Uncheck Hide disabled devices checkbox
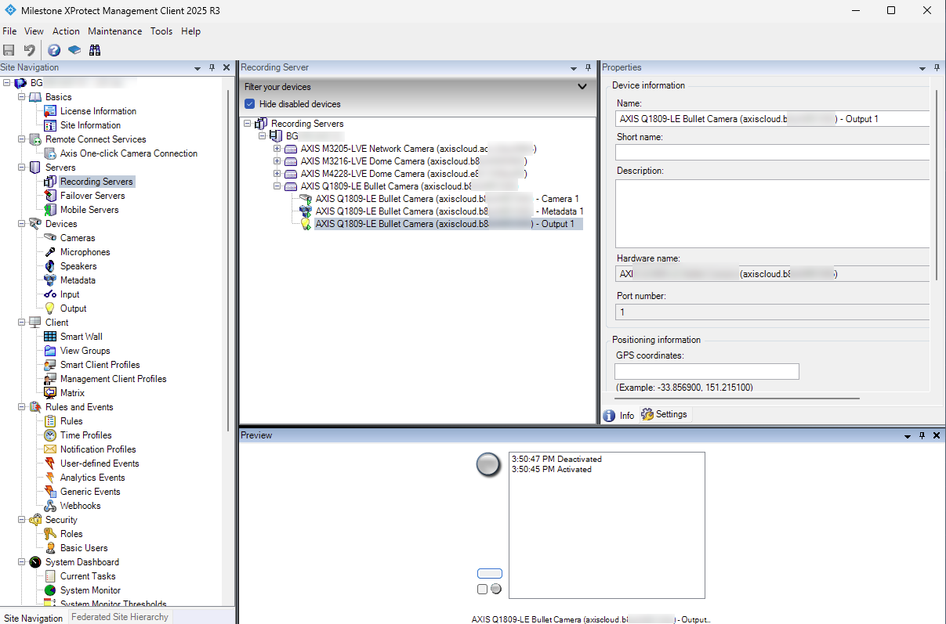946x624 pixels. (x=249, y=104)
